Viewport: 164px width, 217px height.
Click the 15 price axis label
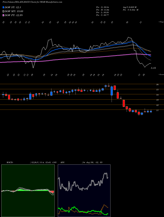[x=157, y=90]
